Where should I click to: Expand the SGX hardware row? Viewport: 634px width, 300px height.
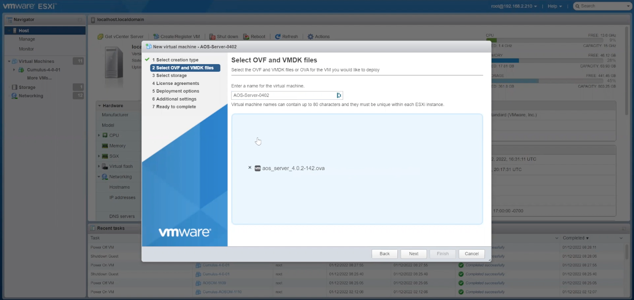pos(99,156)
